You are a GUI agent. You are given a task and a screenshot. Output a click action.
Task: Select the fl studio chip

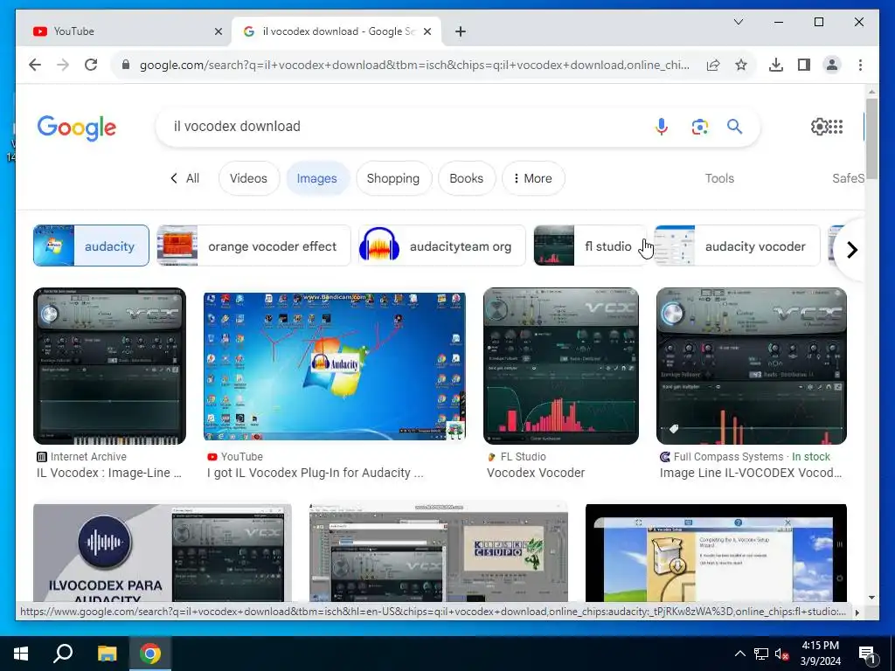[x=591, y=246]
